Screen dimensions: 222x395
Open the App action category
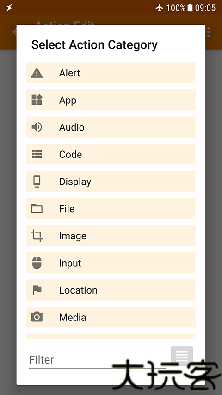(x=111, y=100)
